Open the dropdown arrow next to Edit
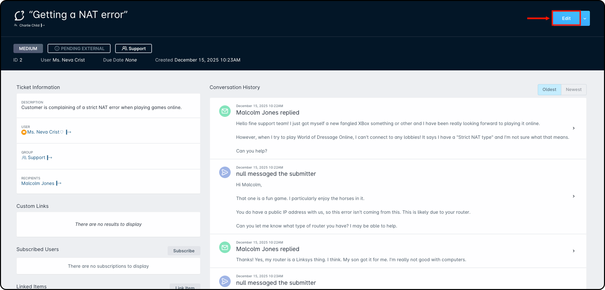This screenshot has height=290, width=605. [585, 19]
